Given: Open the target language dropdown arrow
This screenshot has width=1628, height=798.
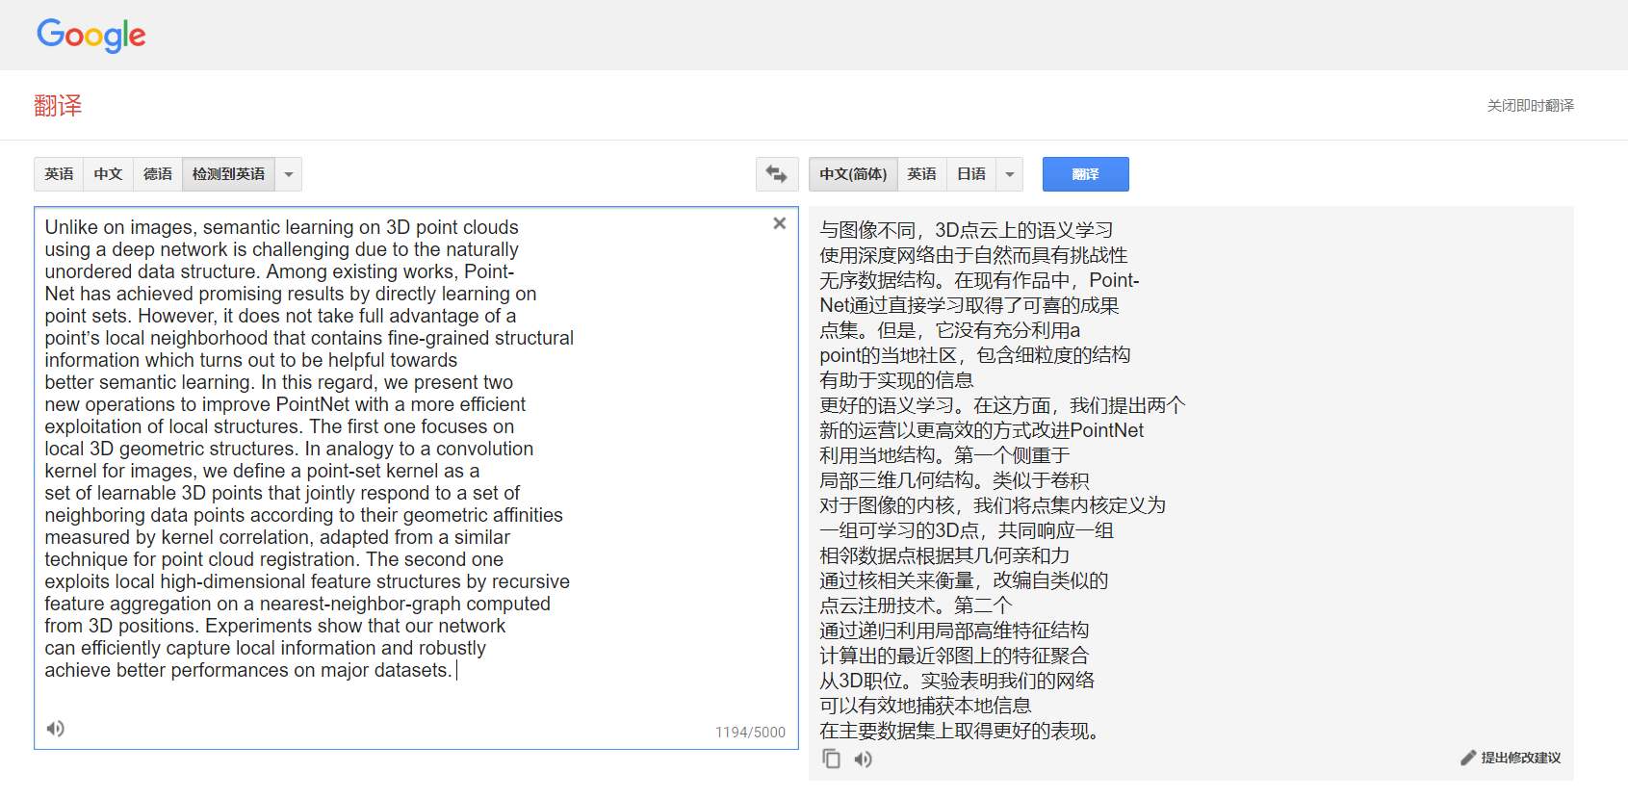Looking at the screenshot, I should pyautogui.click(x=1010, y=174).
